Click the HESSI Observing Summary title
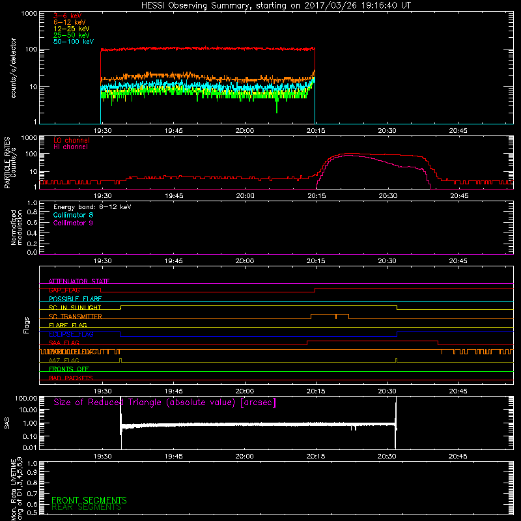The width and height of the screenshot is (521, 521). (275, 6)
